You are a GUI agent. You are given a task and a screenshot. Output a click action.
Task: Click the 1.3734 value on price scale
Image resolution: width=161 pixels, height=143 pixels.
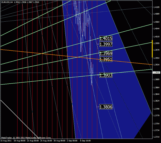tap(156, 130)
